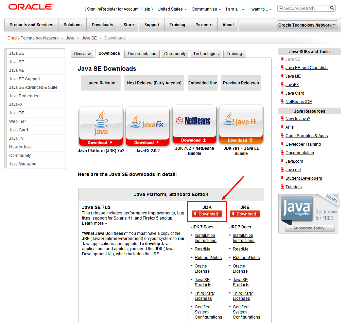
Task: Click Oracle Technology Network breadcrumb
Action: [x=33, y=38]
